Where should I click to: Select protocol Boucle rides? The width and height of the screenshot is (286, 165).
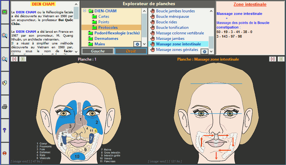(x=166, y=22)
